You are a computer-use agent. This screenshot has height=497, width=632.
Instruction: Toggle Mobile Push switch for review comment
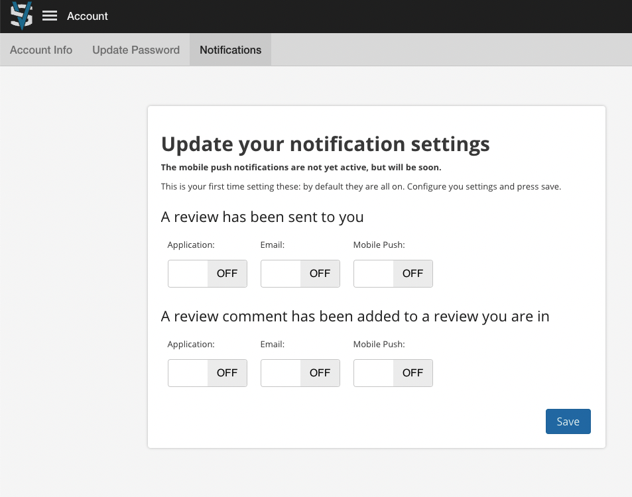[393, 373]
